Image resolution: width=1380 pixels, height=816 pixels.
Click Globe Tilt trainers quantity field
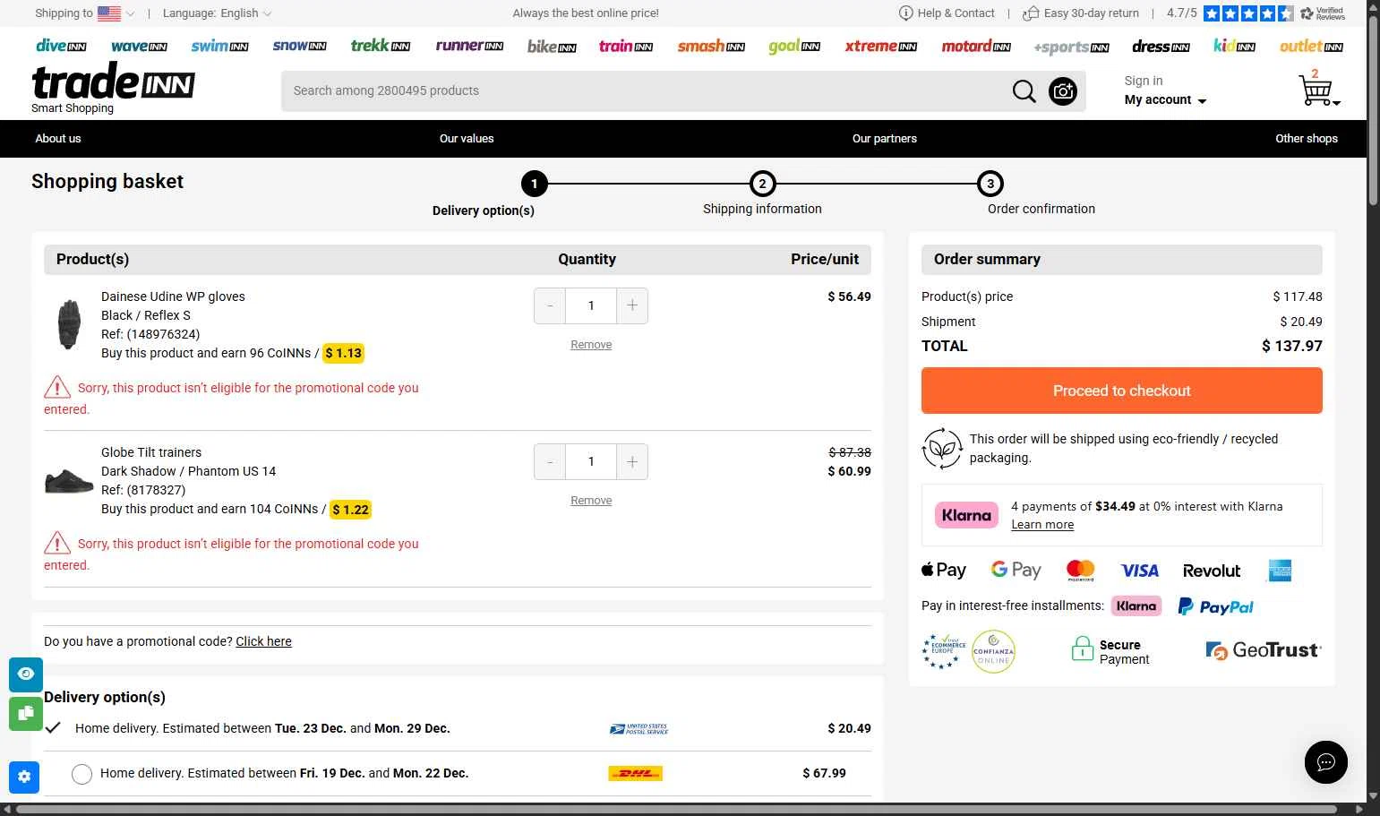[x=591, y=461]
